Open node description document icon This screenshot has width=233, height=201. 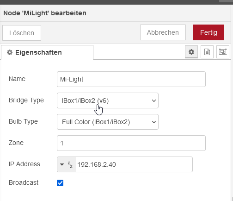click(207, 52)
